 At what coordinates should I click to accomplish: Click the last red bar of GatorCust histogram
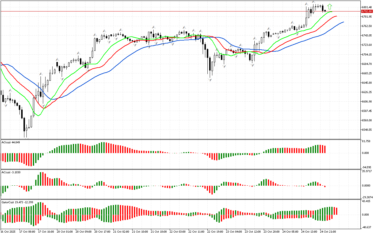click(x=336, y=211)
